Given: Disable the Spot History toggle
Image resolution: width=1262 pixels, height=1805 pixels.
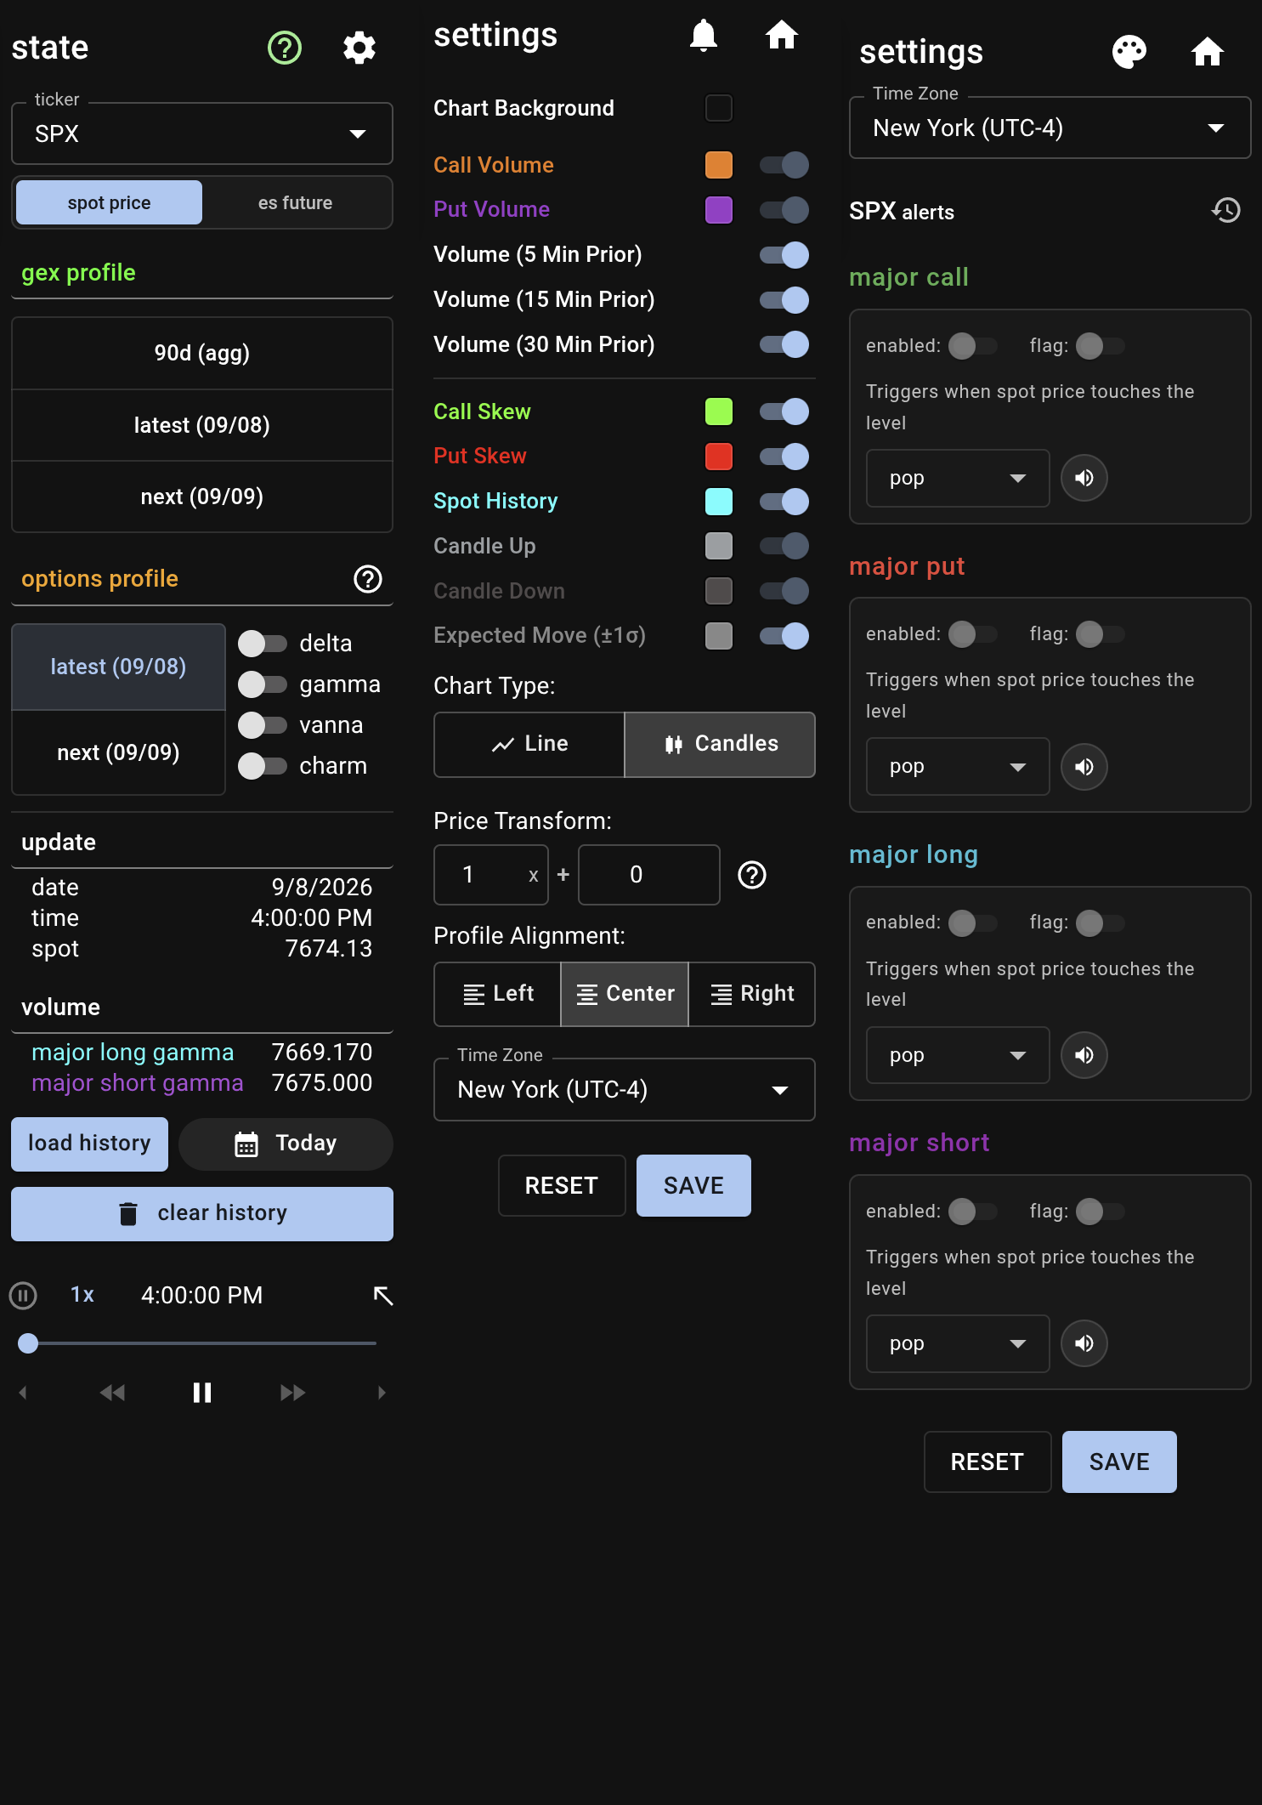Looking at the screenshot, I should click(784, 502).
